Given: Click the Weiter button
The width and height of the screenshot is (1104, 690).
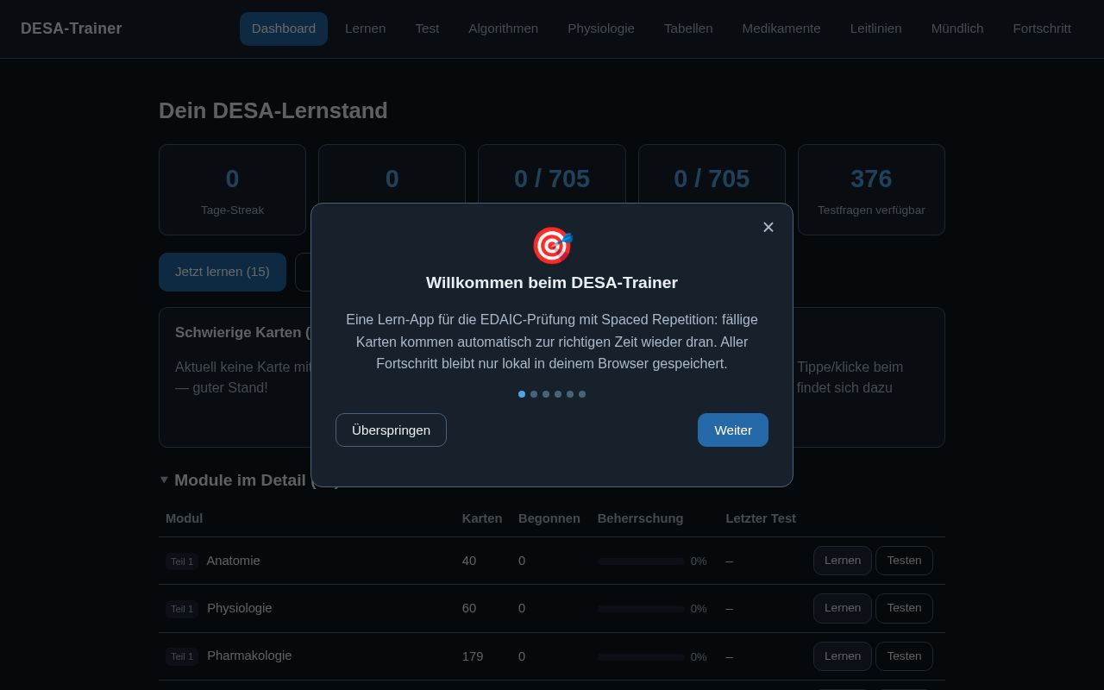Looking at the screenshot, I should coord(733,430).
